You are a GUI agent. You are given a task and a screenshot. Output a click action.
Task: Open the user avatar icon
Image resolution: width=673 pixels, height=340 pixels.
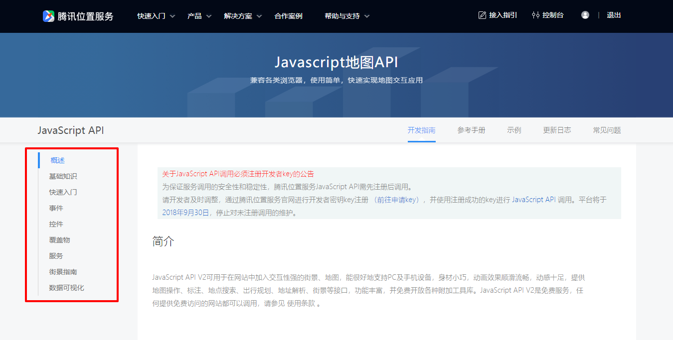[585, 15]
